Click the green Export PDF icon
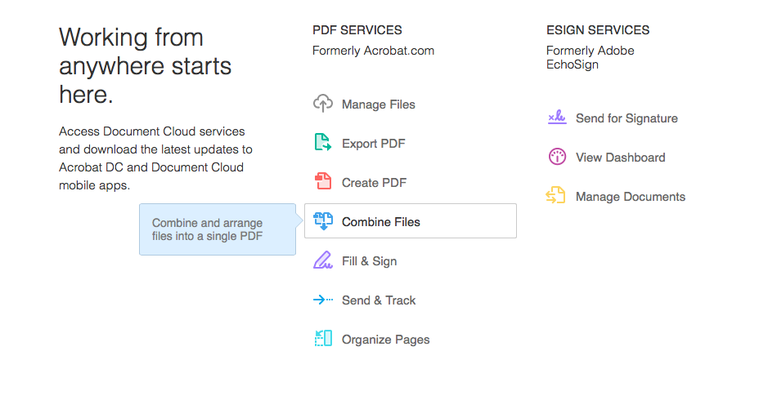759x409 pixels. pyautogui.click(x=323, y=142)
